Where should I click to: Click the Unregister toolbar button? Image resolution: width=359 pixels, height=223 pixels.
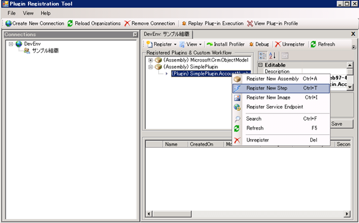290,44
